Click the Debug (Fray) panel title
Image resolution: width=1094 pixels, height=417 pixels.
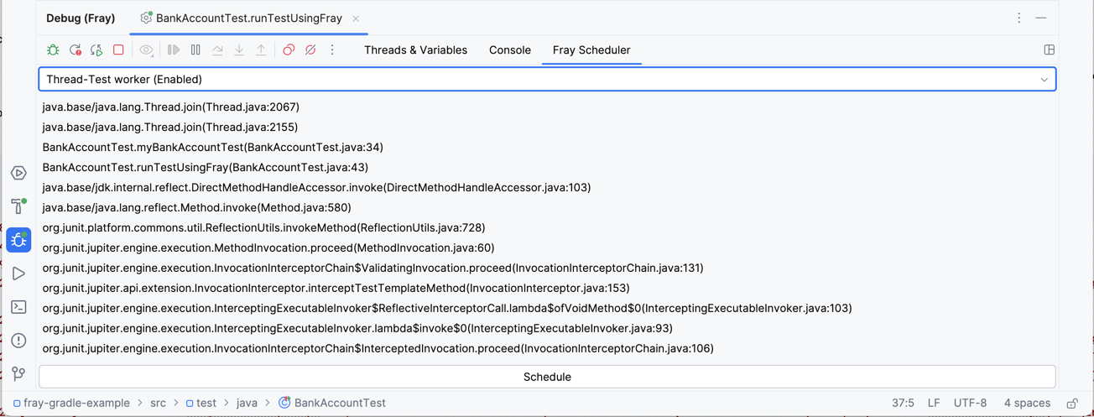[x=81, y=18]
